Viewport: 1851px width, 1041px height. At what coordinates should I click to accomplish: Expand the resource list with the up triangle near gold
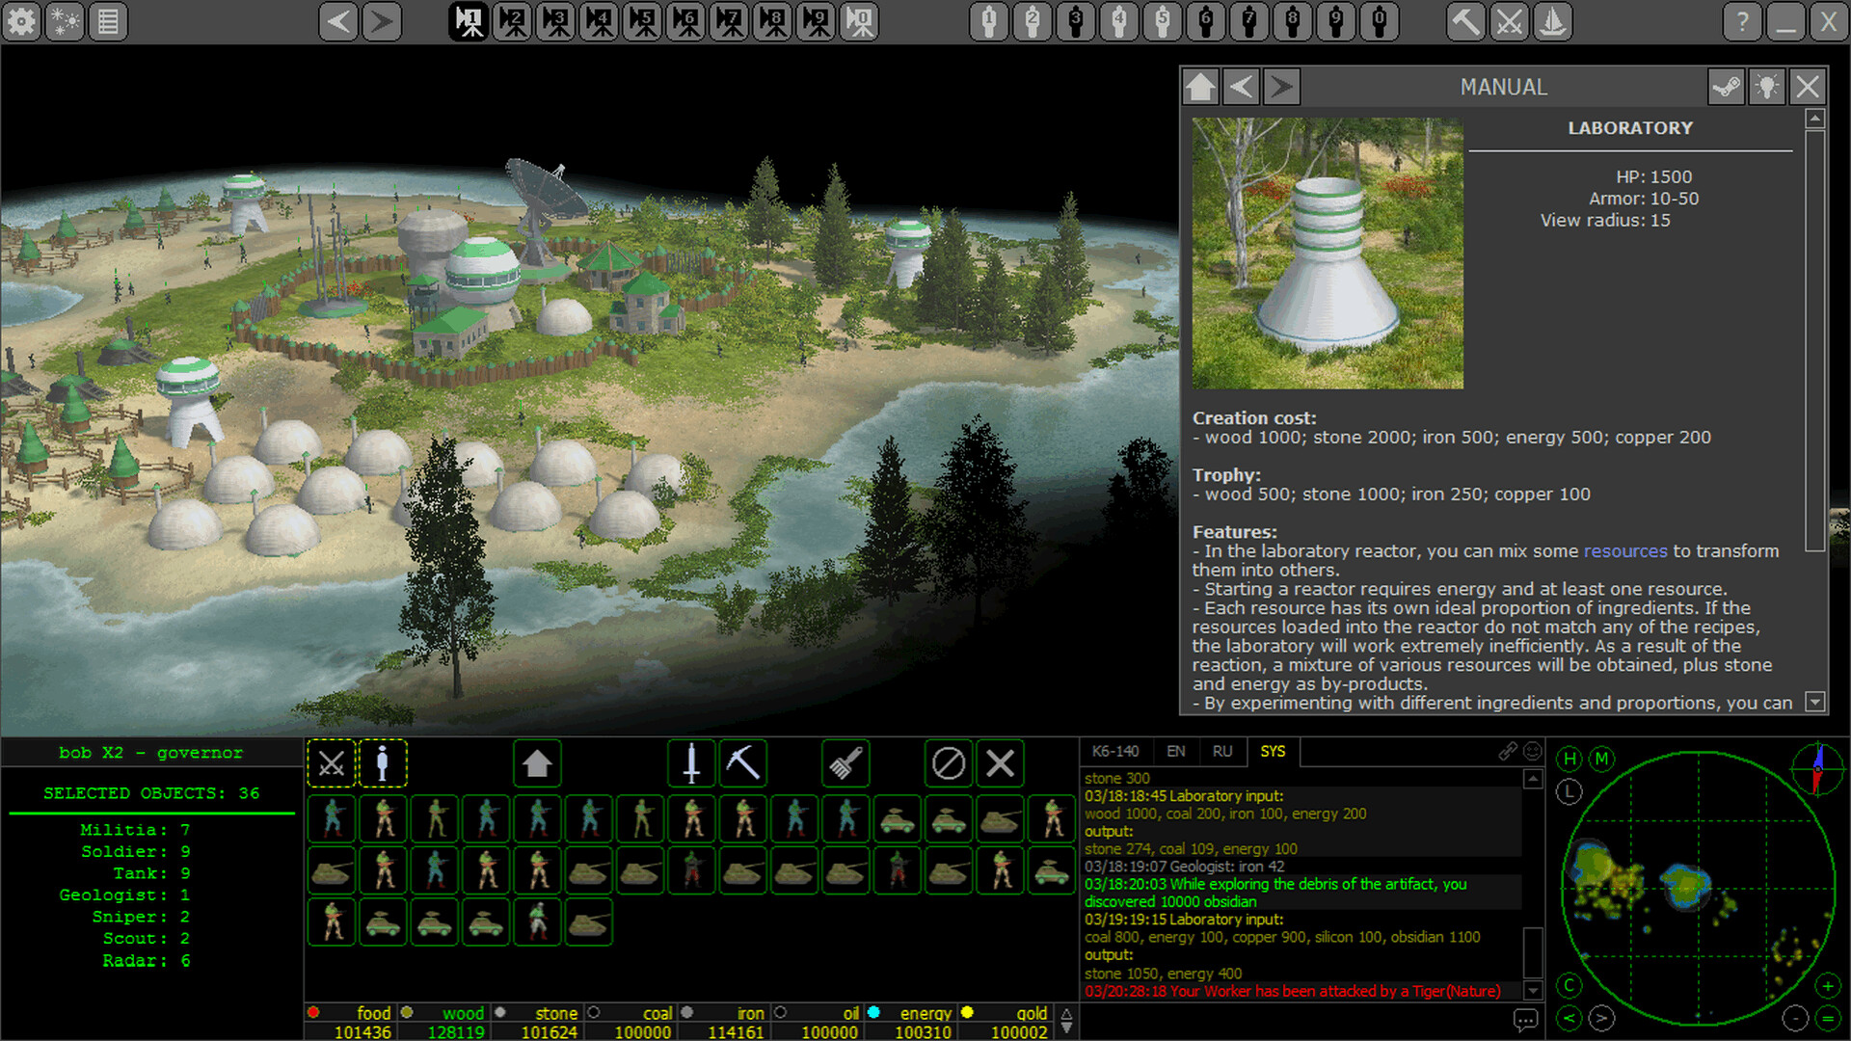click(1065, 1013)
